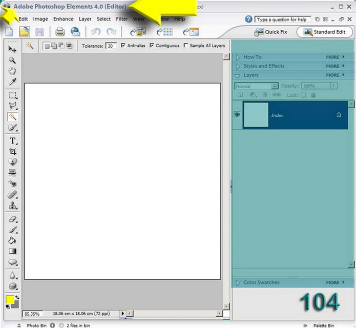Toggle the Contiguous checkbox

click(152, 46)
